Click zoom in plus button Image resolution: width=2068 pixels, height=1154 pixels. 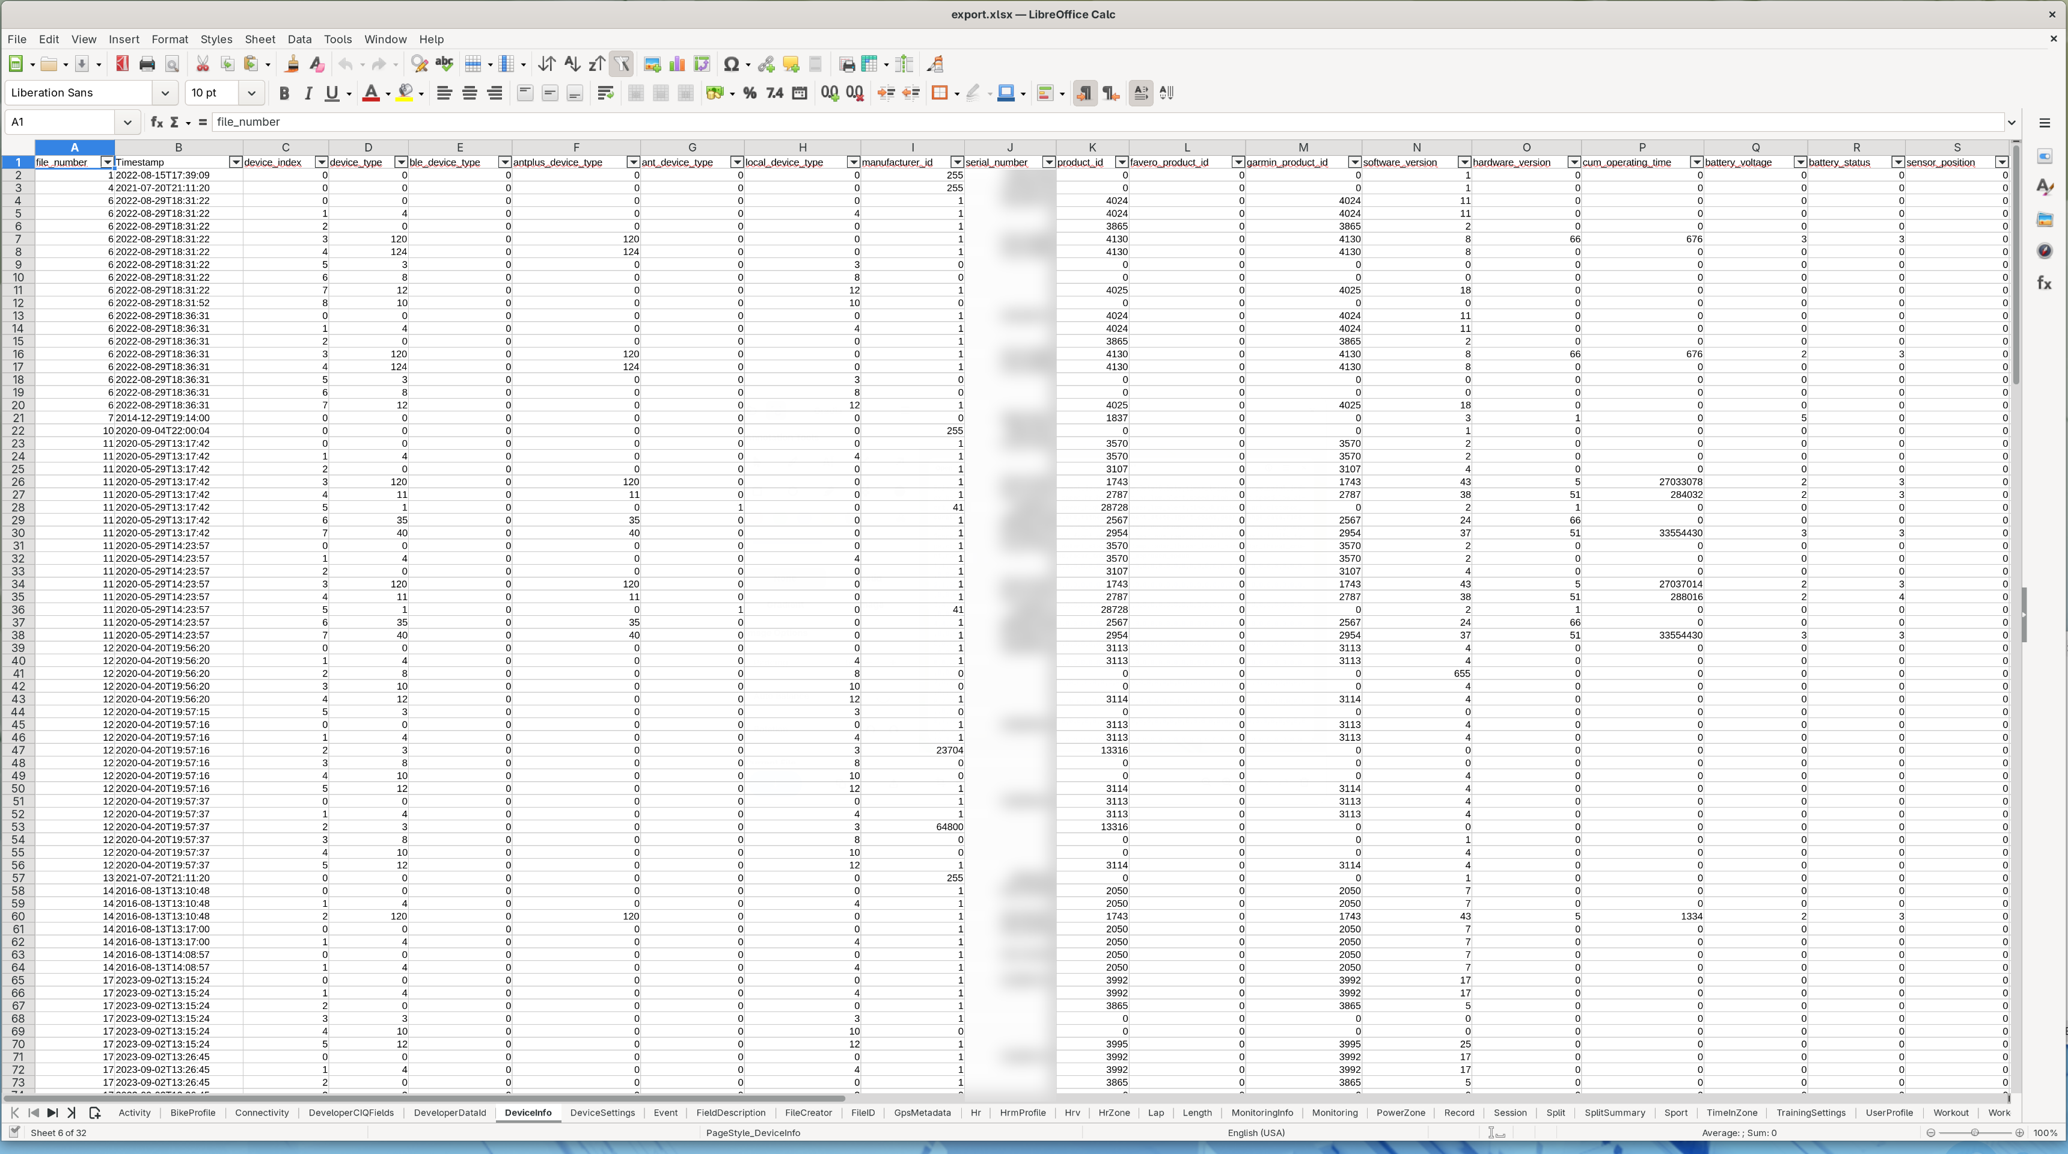[2019, 1132]
